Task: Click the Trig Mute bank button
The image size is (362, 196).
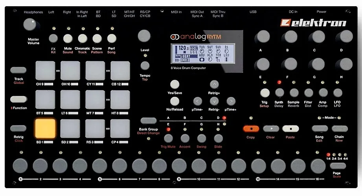Action: pyautogui.click(x=168, y=138)
